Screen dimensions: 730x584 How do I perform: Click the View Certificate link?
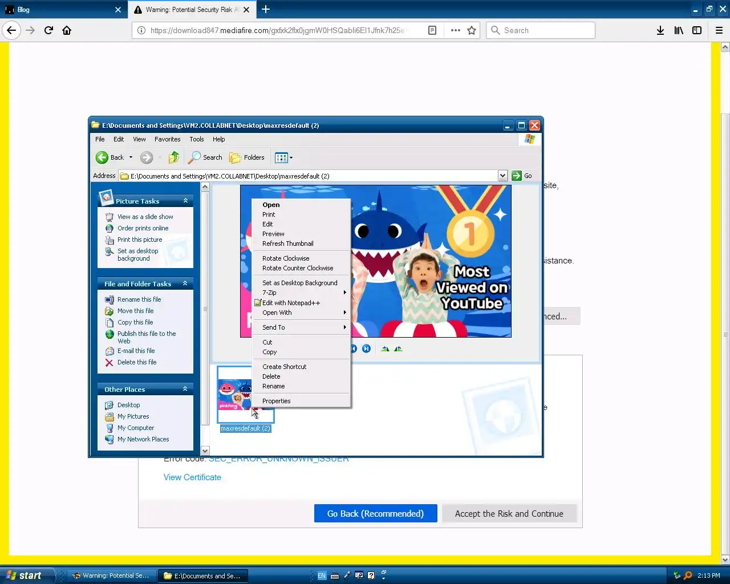[192, 477]
